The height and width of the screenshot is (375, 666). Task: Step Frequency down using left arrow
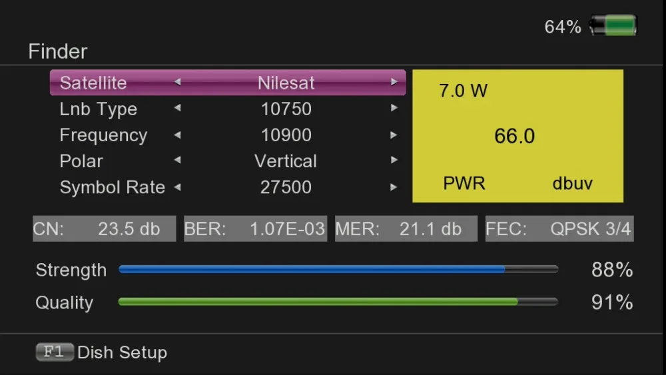[178, 135]
